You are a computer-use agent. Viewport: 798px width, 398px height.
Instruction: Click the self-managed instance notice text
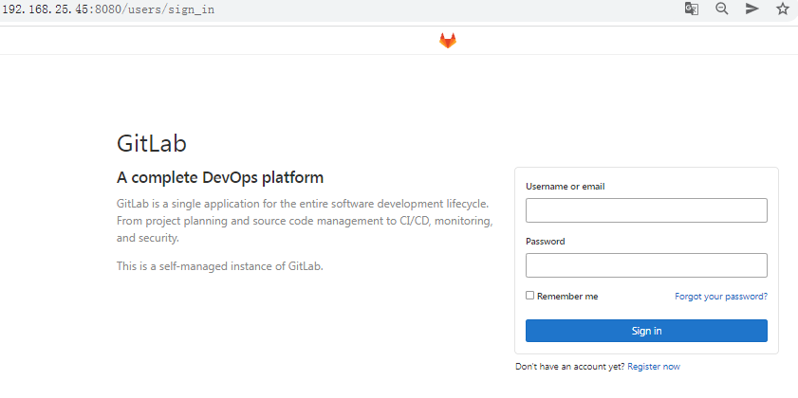(x=220, y=266)
